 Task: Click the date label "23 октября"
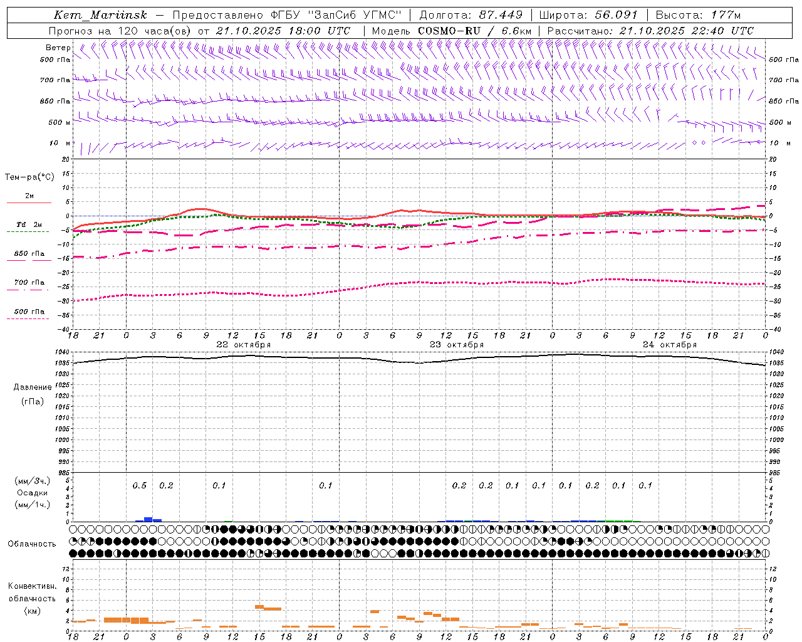pyautogui.click(x=457, y=344)
